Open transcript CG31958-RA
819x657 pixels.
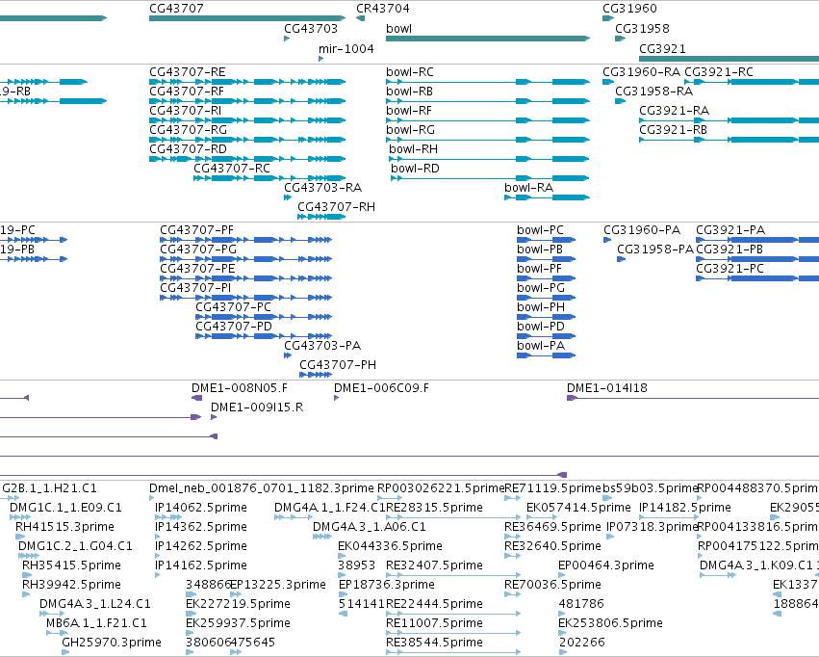coord(653,92)
